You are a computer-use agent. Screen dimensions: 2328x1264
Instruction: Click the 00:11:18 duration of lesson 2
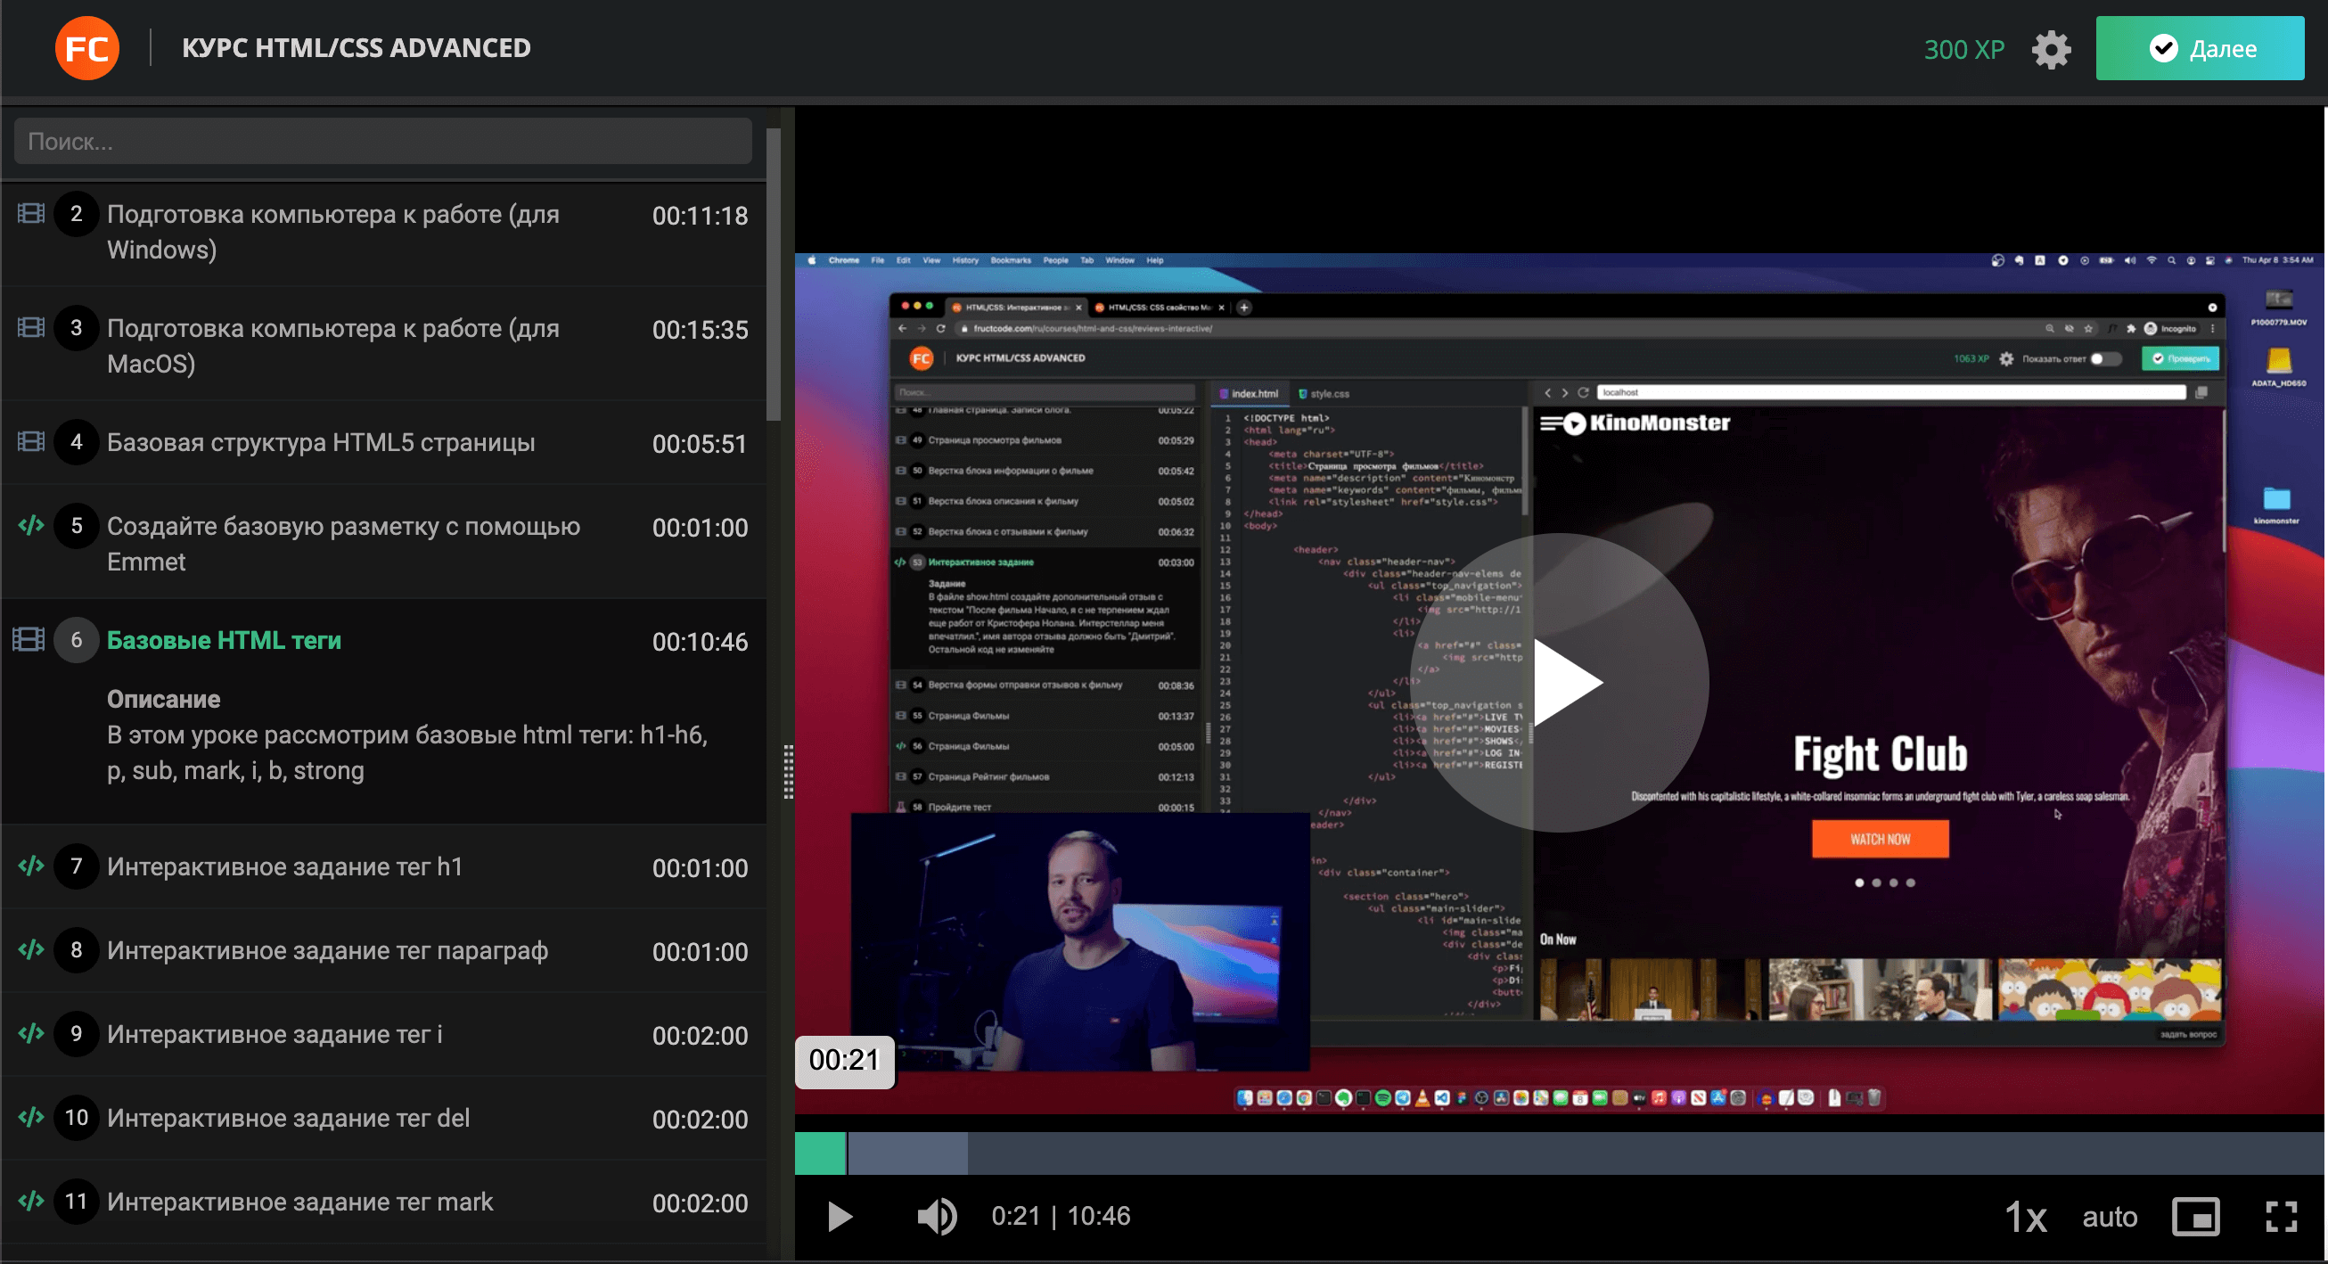700,216
